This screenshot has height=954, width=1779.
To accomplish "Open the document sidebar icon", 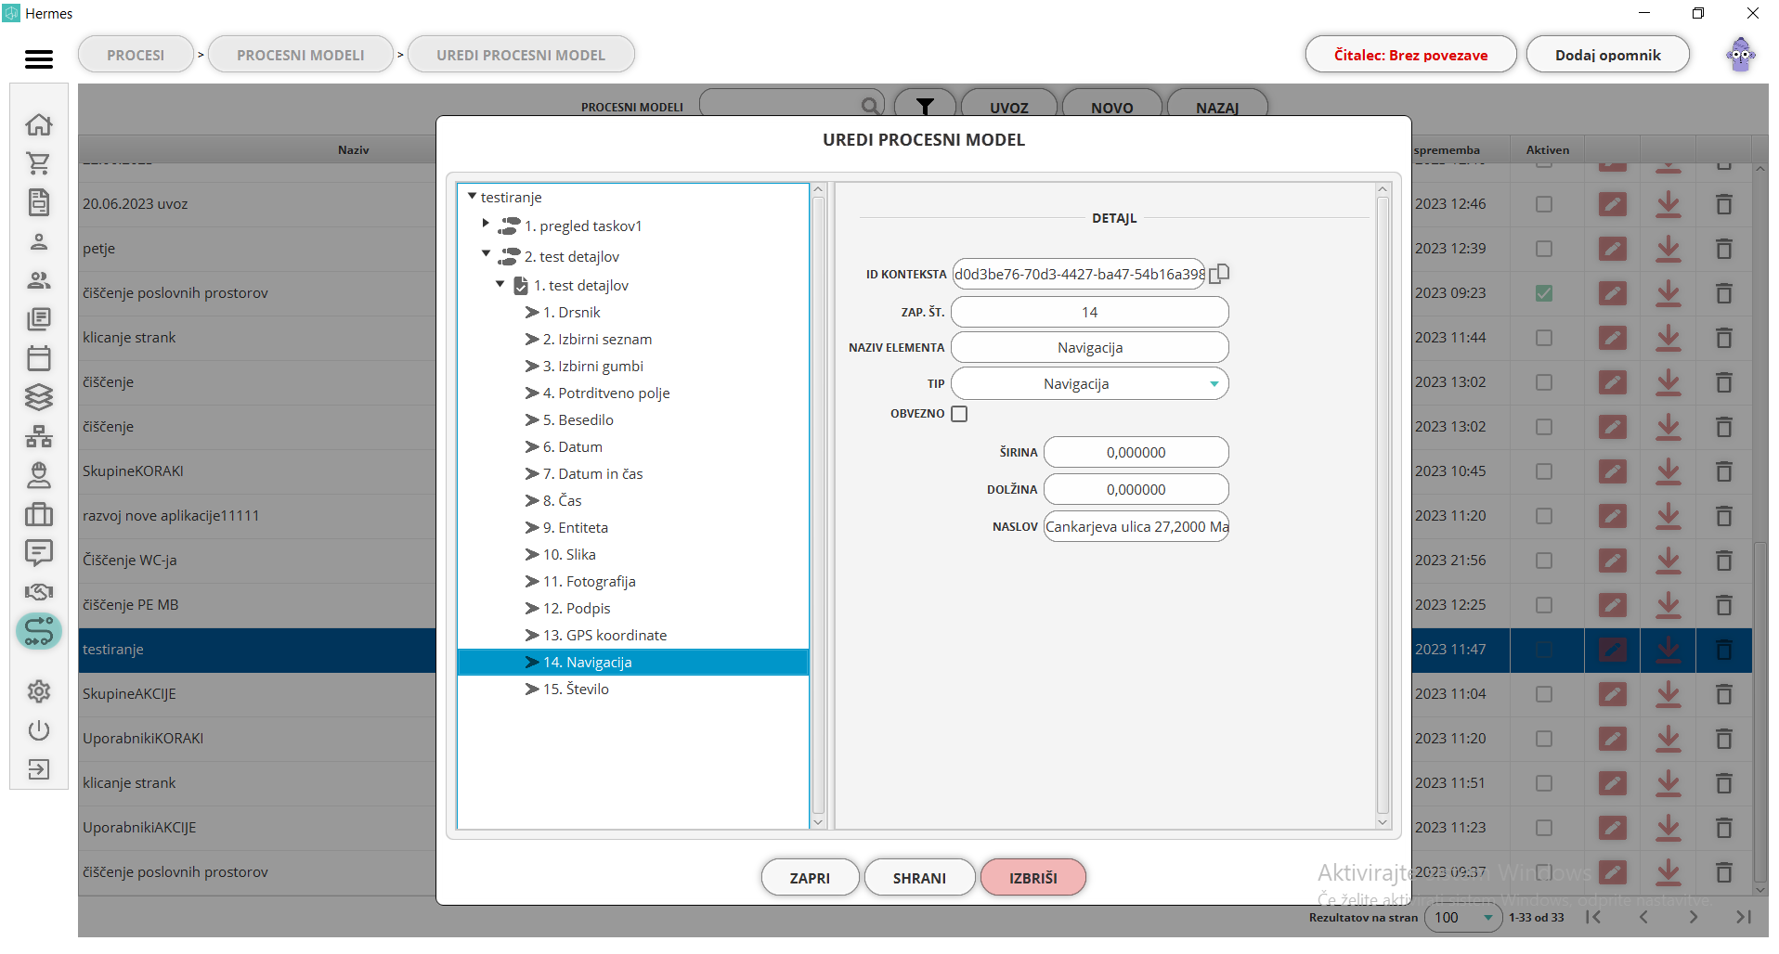I will (39, 202).
